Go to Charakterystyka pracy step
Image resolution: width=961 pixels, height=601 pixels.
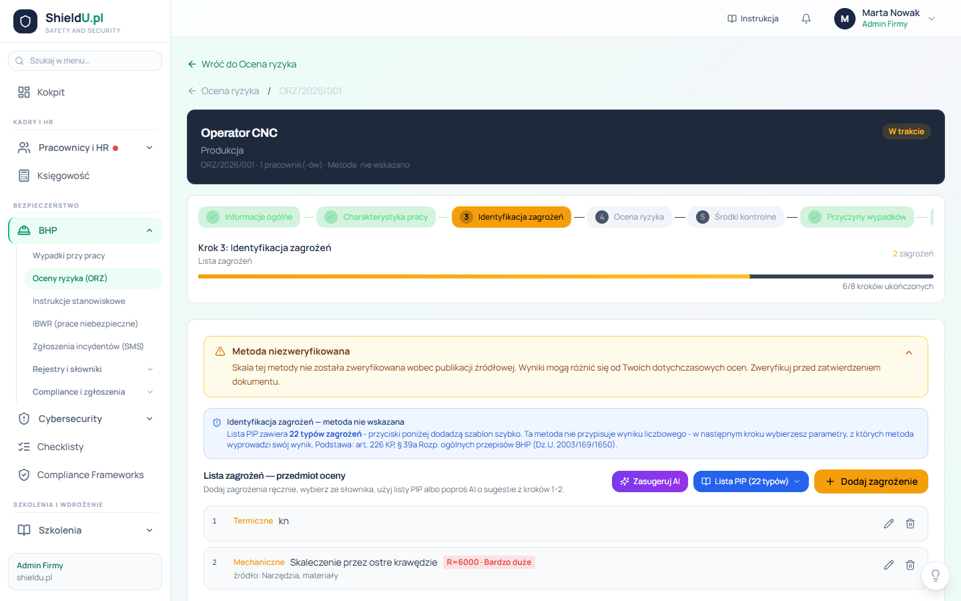coord(376,217)
